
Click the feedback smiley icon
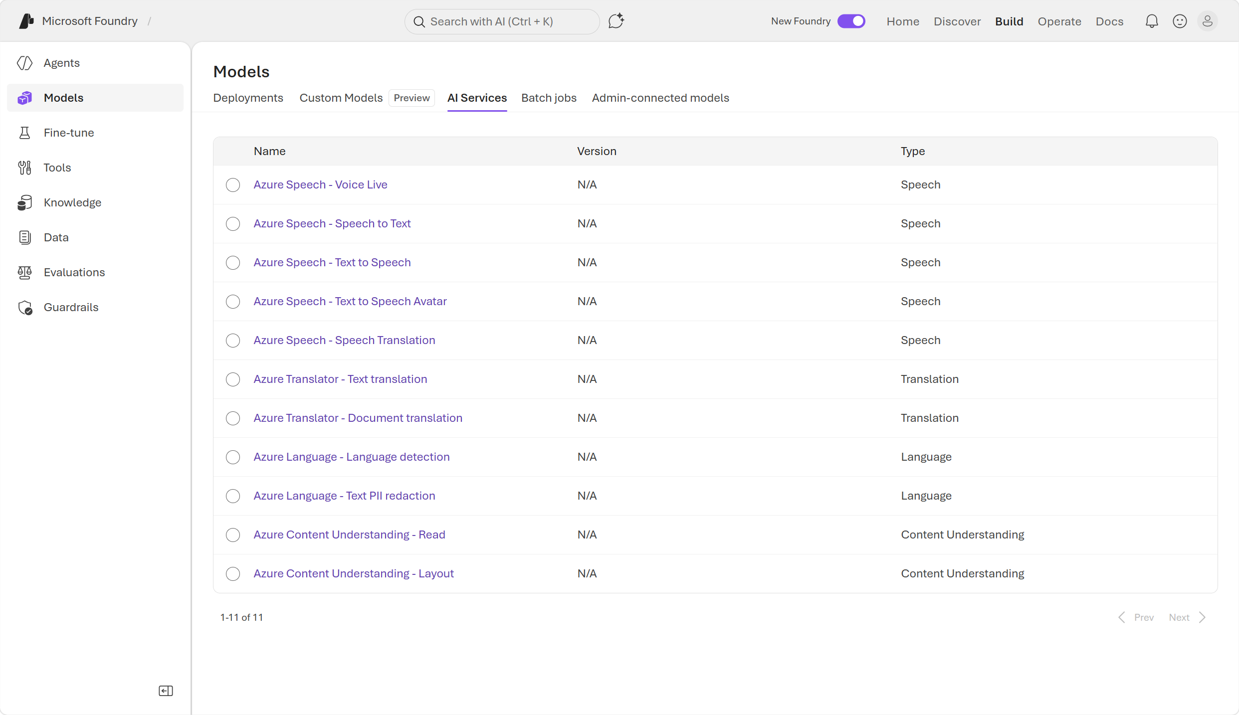[1180, 21]
